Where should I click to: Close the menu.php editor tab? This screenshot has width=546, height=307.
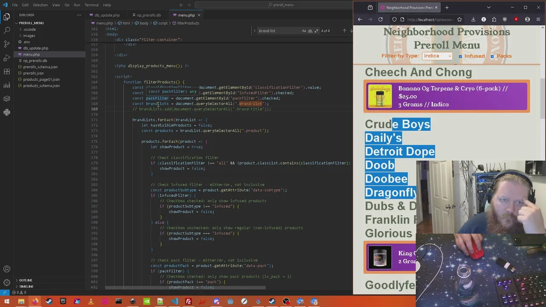(199, 15)
